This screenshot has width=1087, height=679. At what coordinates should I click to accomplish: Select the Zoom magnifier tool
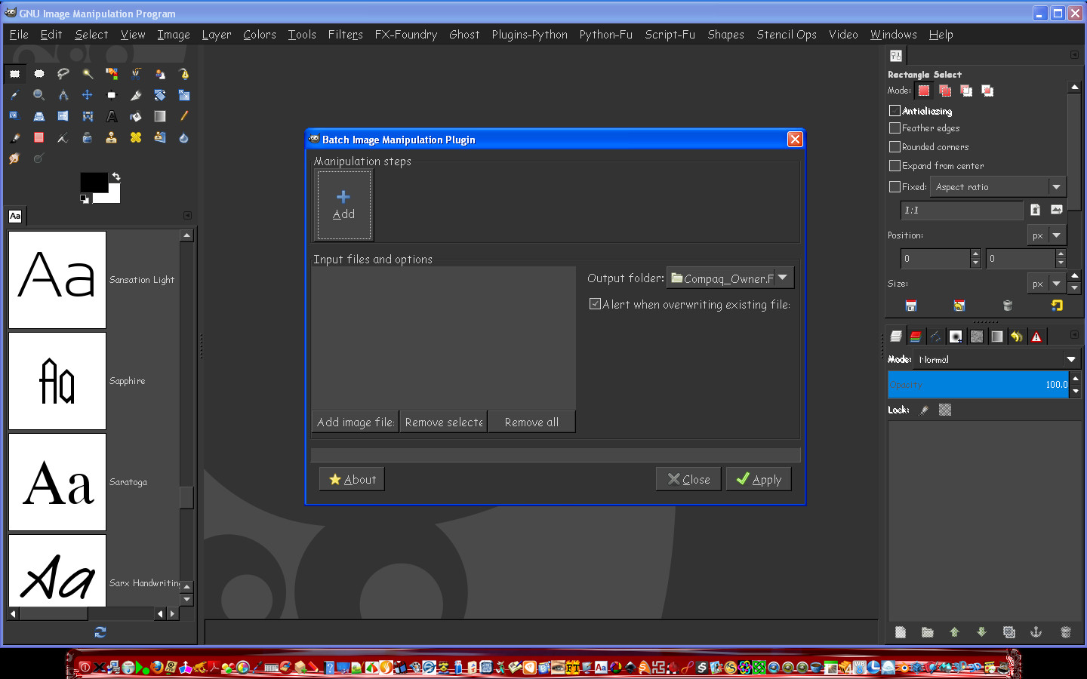pos(38,95)
